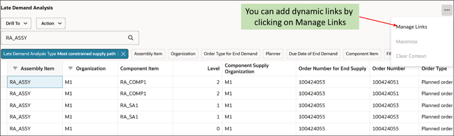Sort by the Component Item column header
This screenshot has height=136, width=454.
139,68
